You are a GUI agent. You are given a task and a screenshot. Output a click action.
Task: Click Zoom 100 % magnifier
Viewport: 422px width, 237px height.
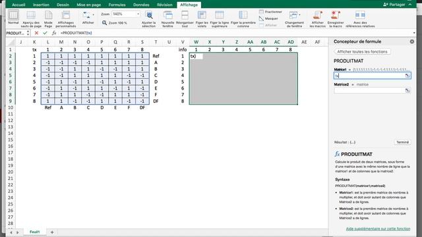coord(104,23)
